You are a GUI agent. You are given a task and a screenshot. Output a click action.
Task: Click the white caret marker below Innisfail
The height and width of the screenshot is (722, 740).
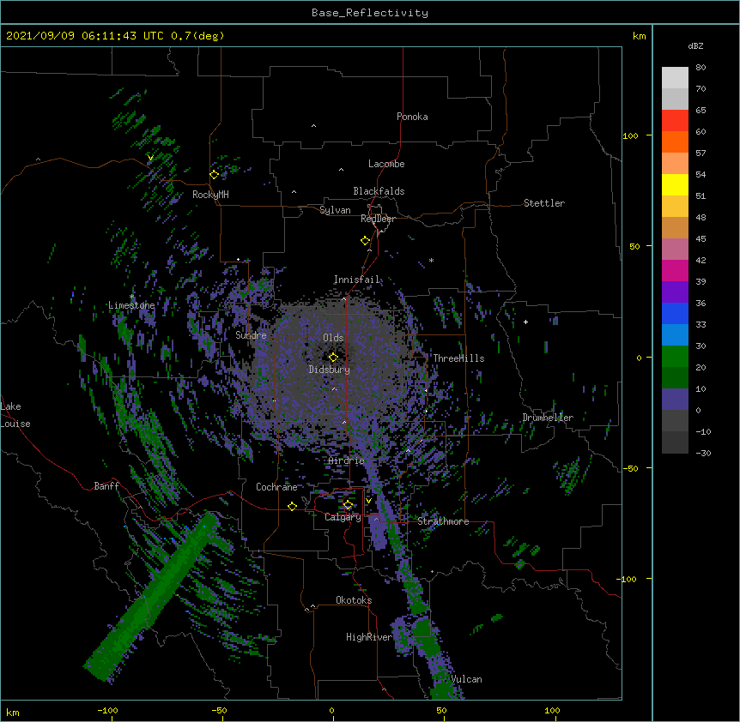tap(343, 299)
